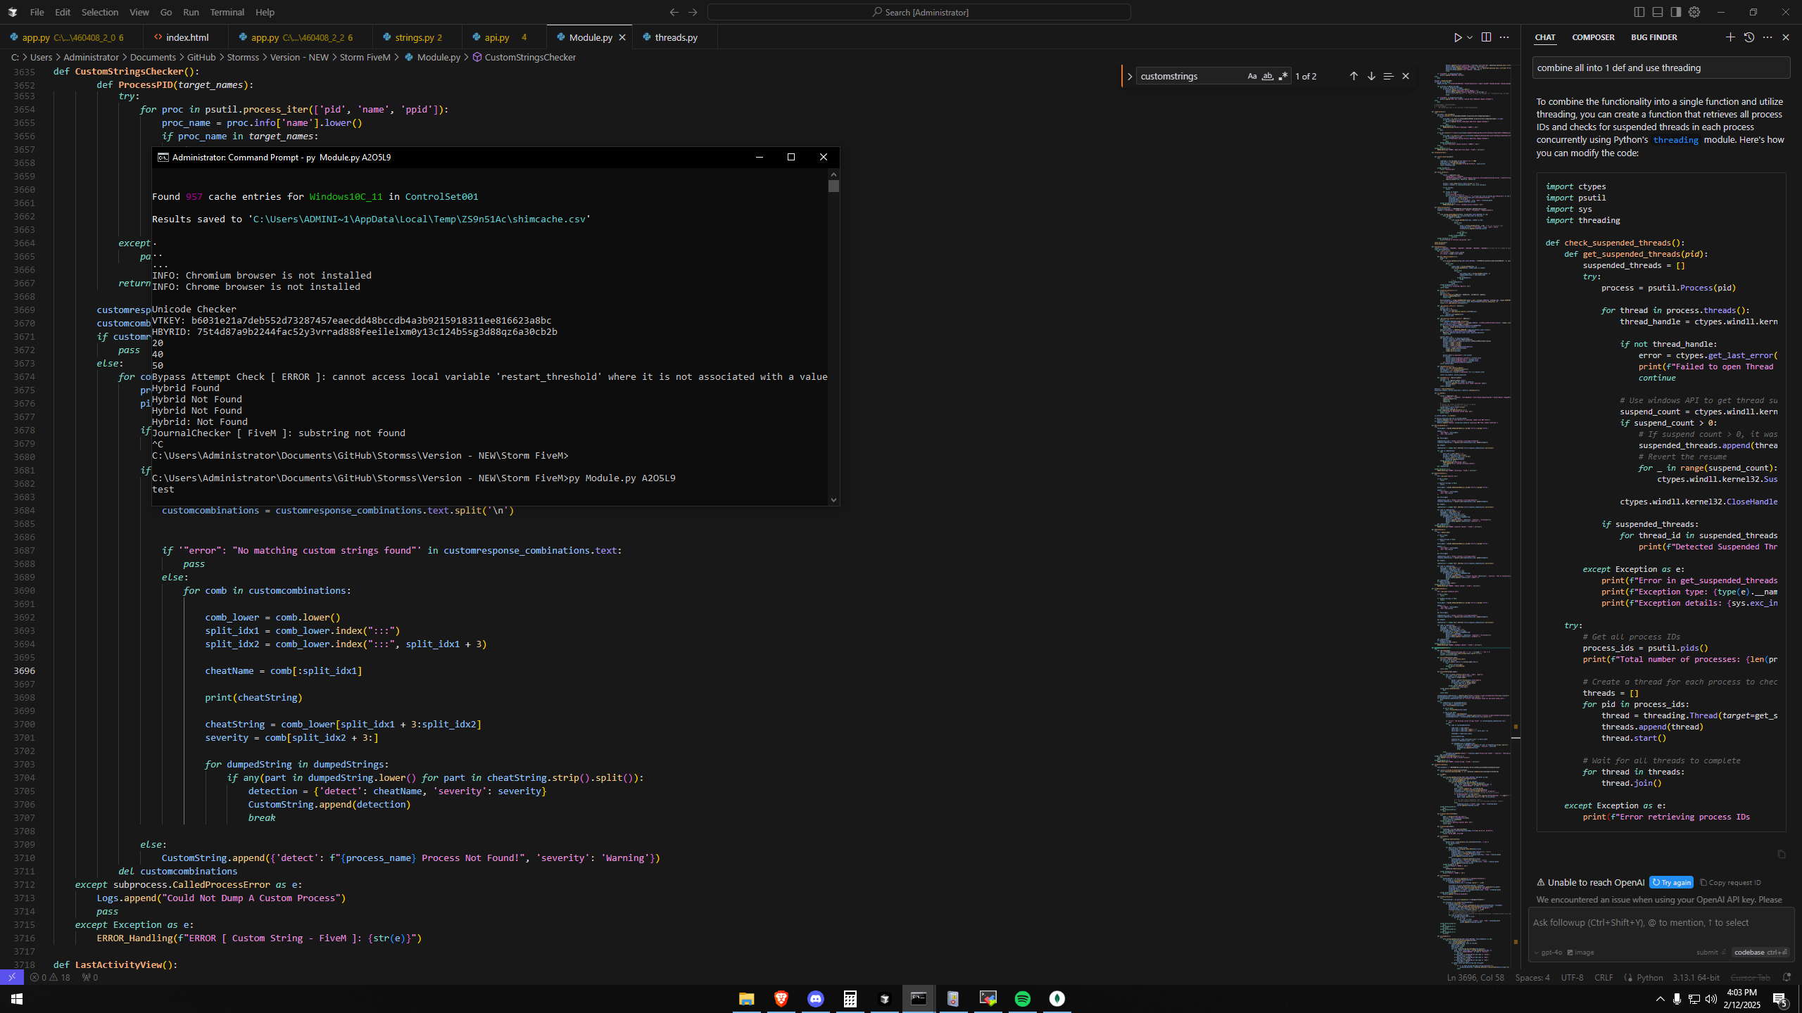Image resolution: width=1802 pixels, height=1013 pixels.
Task: Open Spotify from the taskbar
Action: click(x=1022, y=998)
